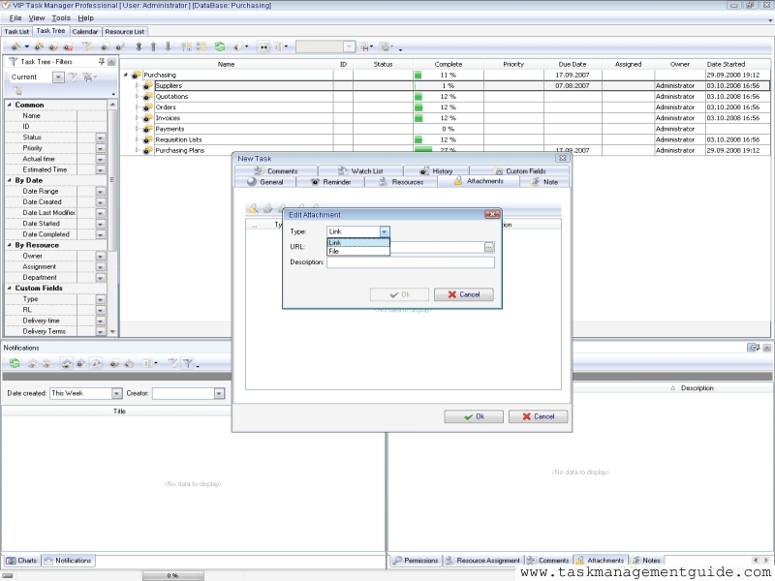Click the funnel filter icon in main toolbar
Image resolution: width=775 pixels, height=581 pixels.
87,46
